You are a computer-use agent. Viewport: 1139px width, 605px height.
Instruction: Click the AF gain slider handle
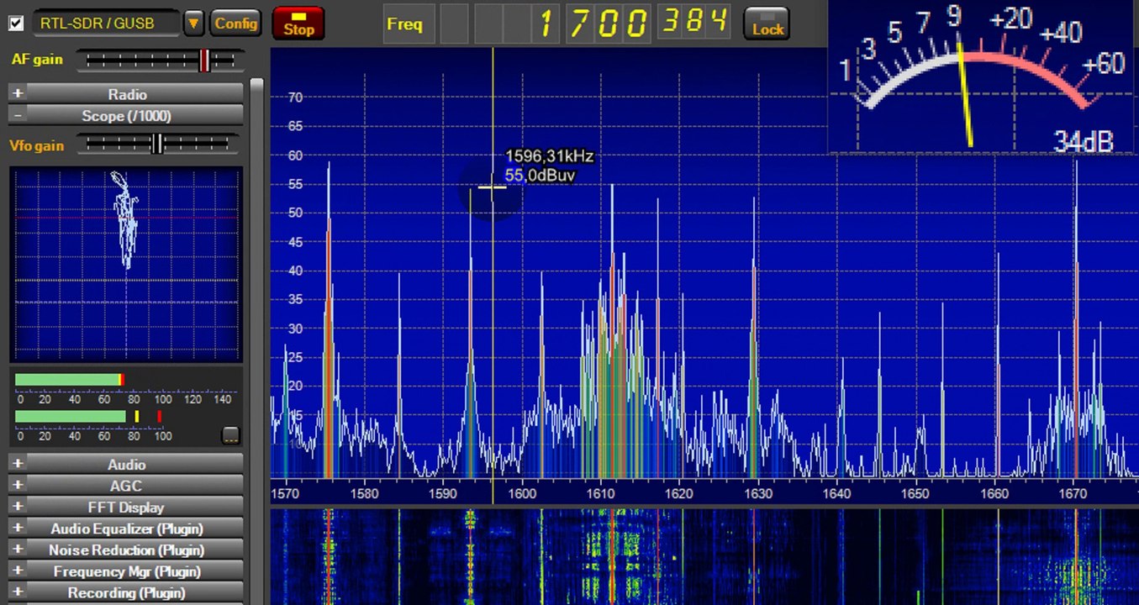click(204, 60)
